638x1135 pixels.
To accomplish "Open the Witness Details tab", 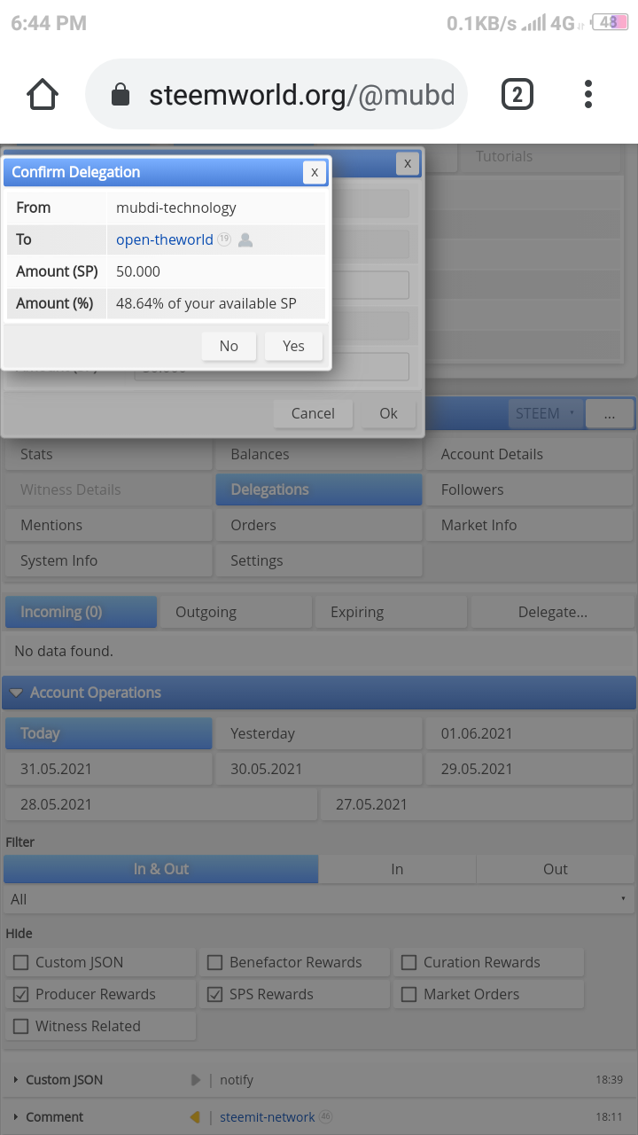I will [x=108, y=489].
